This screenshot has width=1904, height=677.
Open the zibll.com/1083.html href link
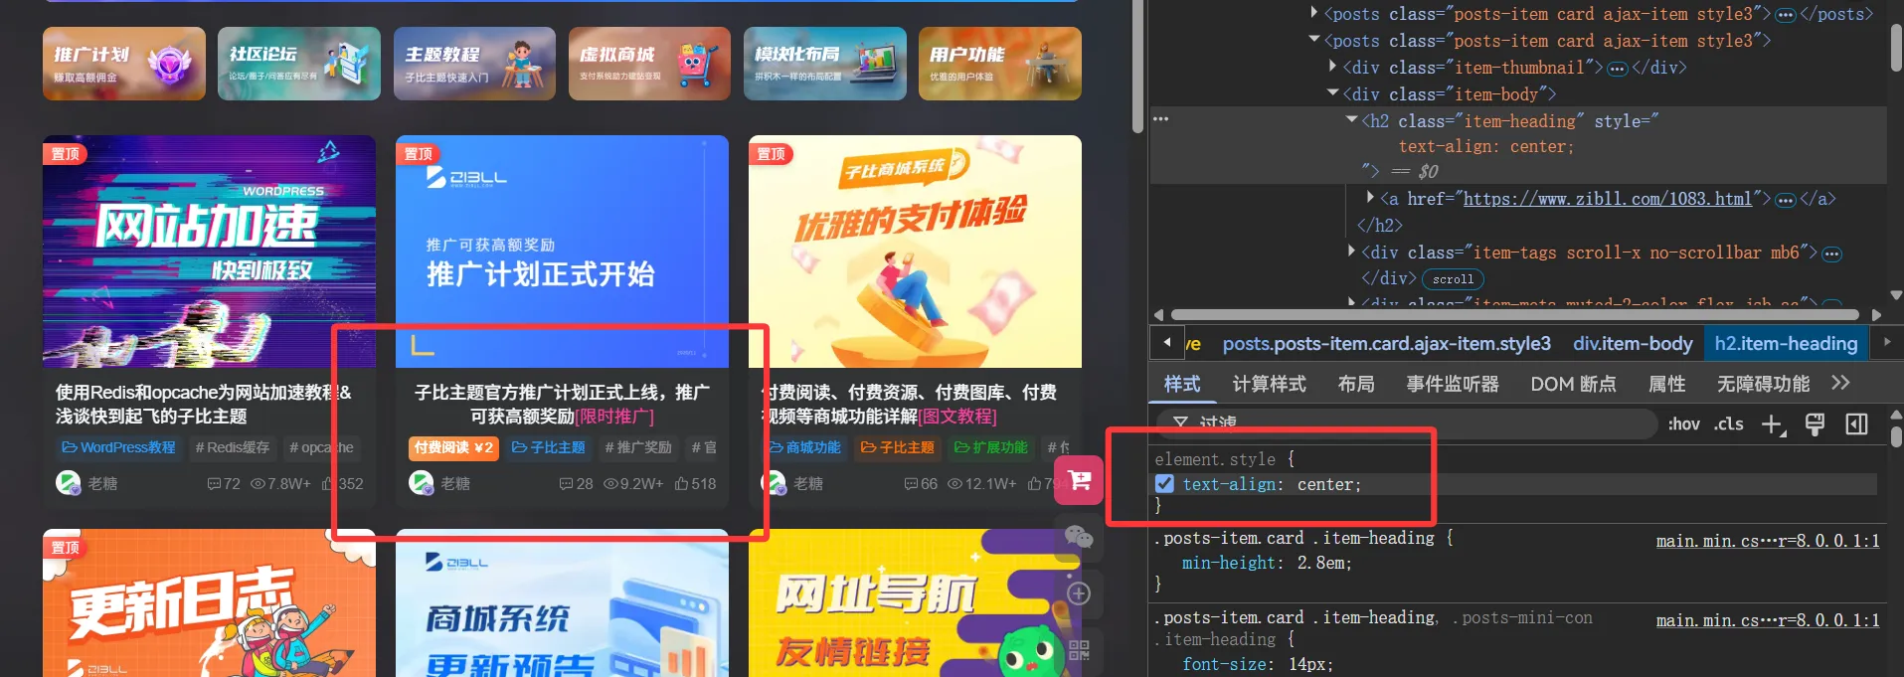[x=1608, y=199]
